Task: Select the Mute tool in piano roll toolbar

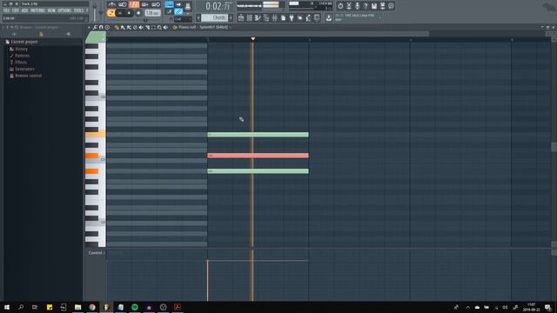Action: tap(141, 27)
